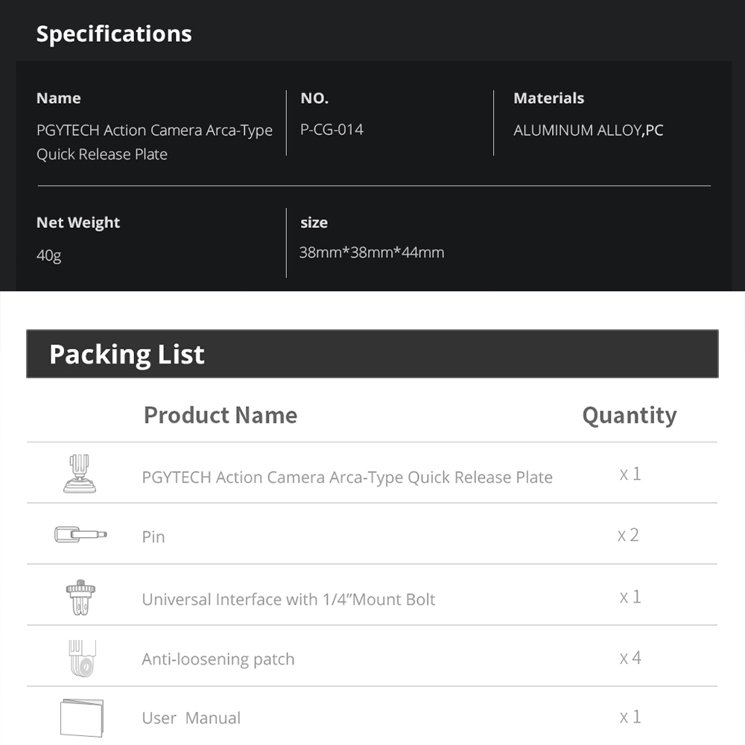Click the quick release plate icon
Image resolution: width=745 pixels, height=745 pixels.
coord(80,473)
